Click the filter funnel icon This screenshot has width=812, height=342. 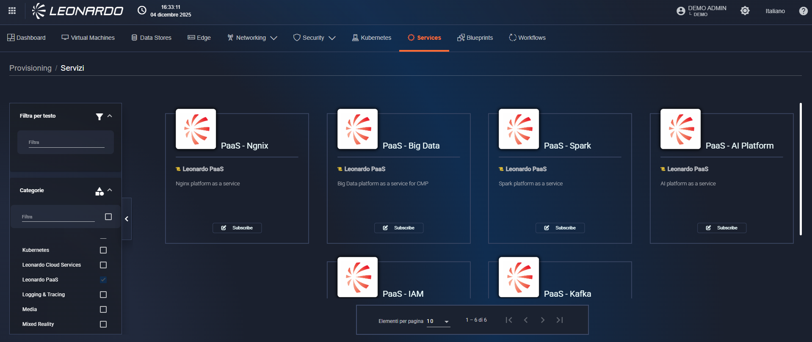(x=99, y=116)
